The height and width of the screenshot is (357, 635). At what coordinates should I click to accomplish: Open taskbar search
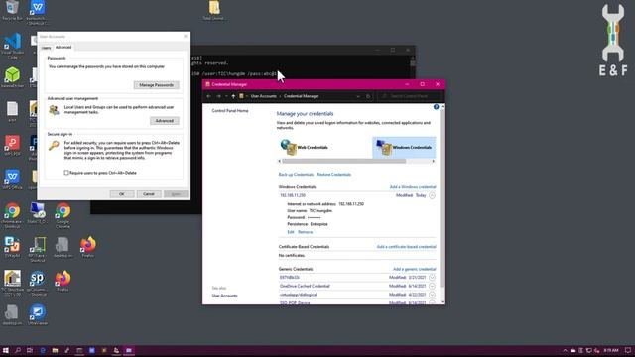tap(18, 350)
